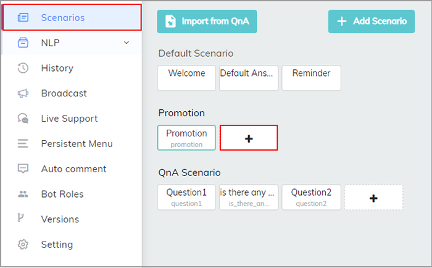This screenshot has width=432, height=268.
Task: Expand the NLP menu chevron
Action: click(126, 43)
